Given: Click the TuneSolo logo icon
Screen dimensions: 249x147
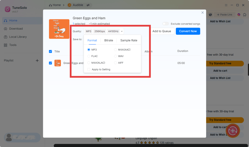Looking at the screenshot, I should (x=7, y=9).
